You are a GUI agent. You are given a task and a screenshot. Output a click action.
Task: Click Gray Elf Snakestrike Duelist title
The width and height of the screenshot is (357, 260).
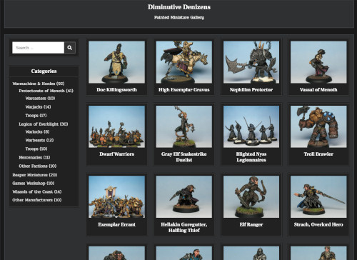coord(184,157)
